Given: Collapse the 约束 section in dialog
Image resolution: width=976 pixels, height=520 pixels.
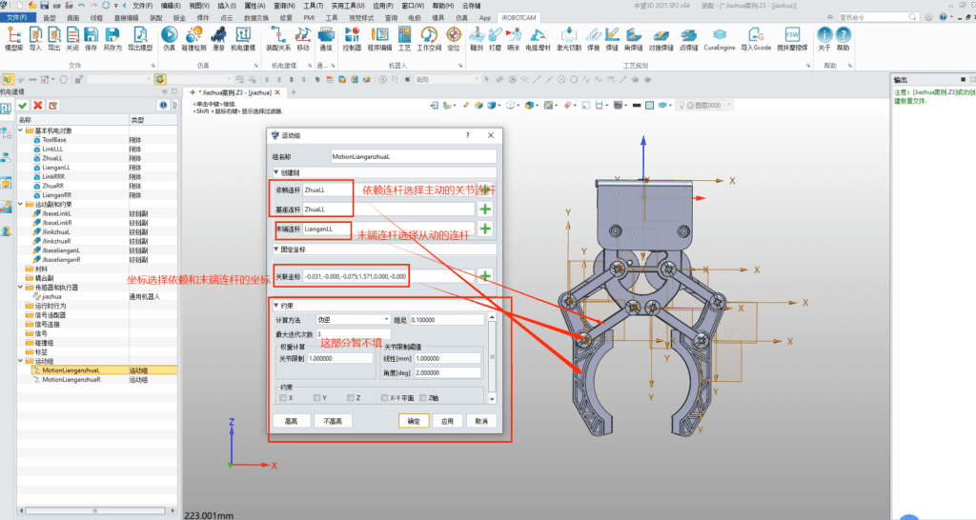Looking at the screenshot, I should tap(276, 306).
